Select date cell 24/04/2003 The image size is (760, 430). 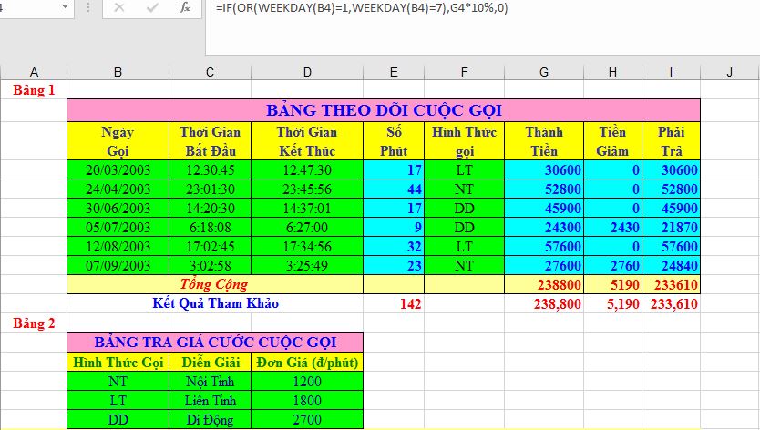point(118,189)
